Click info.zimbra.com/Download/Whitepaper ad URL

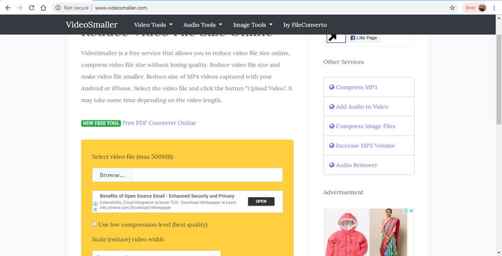pos(135,208)
